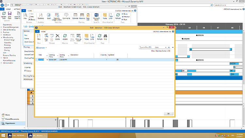
Task: Select HOME tab in the main window
Action: pos(8,9)
